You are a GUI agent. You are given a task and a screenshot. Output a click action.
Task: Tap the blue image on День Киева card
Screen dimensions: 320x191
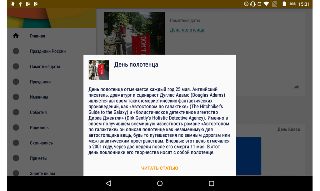pyautogui.click(x=248, y=156)
